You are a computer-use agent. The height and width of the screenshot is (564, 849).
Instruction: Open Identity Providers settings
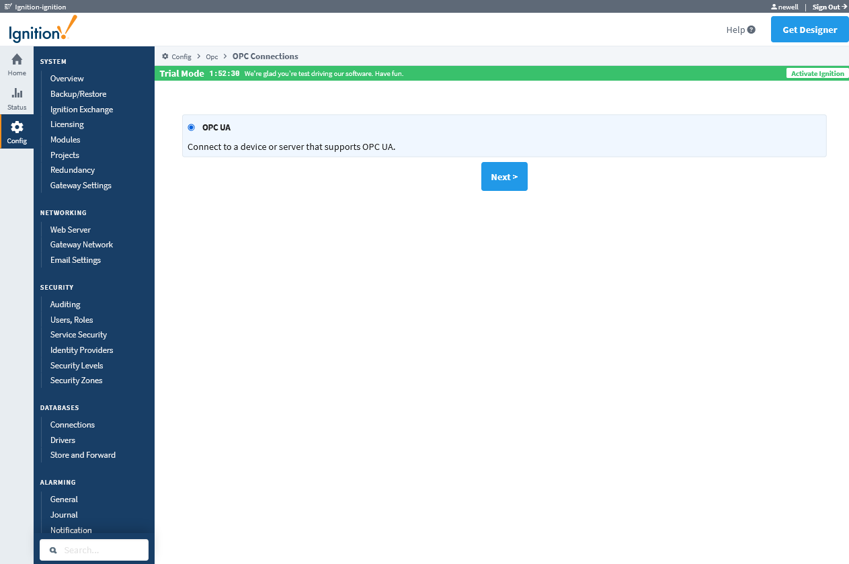click(81, 350)
